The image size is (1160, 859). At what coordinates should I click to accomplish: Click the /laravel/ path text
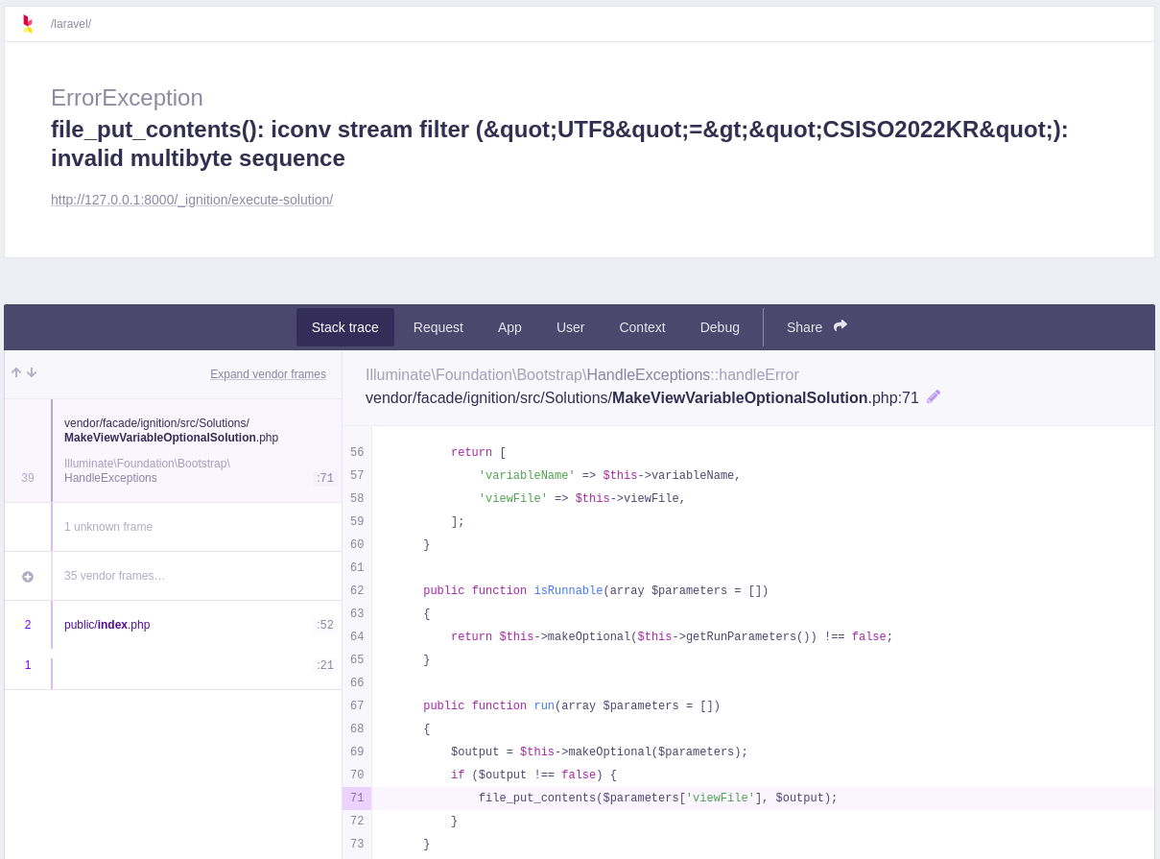[x=71, y=24]
